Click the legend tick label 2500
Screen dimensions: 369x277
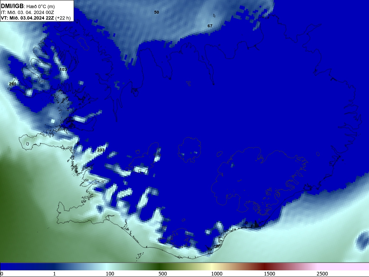coord(322,274)
